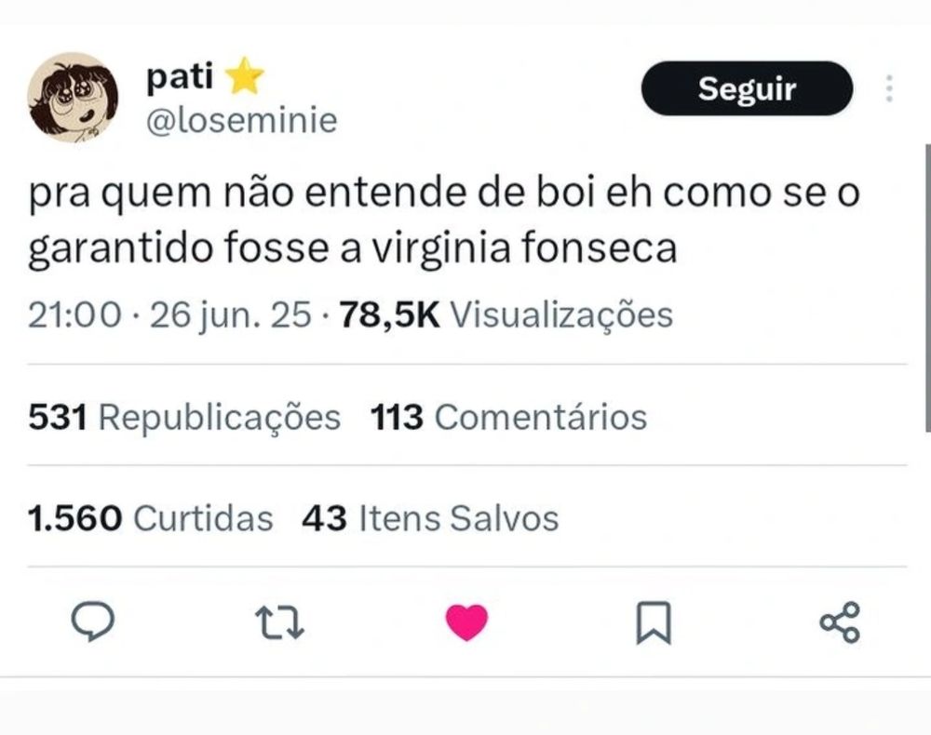This screenshot has width=931, height=735.
Task: Repost the tweet using the retweet arrows icon
Action: (x=279, y=621)
